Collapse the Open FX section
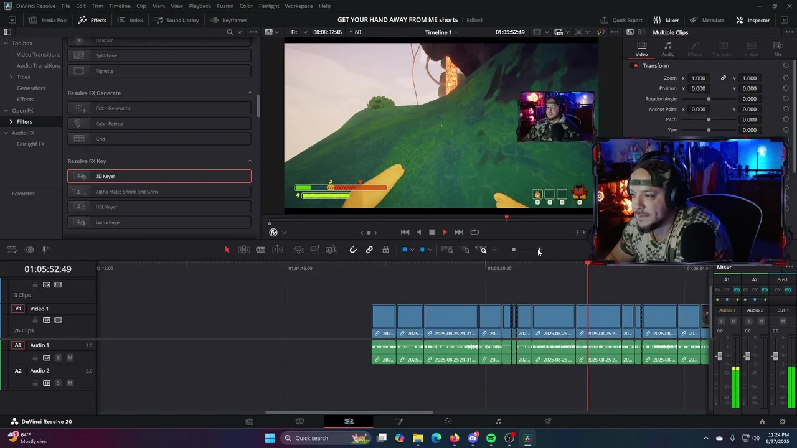The width and height of the screenshot is (797, 448). click(x=6, y=110)
